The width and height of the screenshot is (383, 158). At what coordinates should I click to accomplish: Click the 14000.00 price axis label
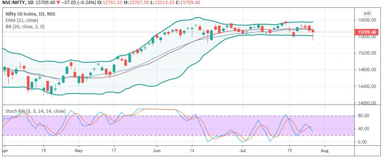367,103
